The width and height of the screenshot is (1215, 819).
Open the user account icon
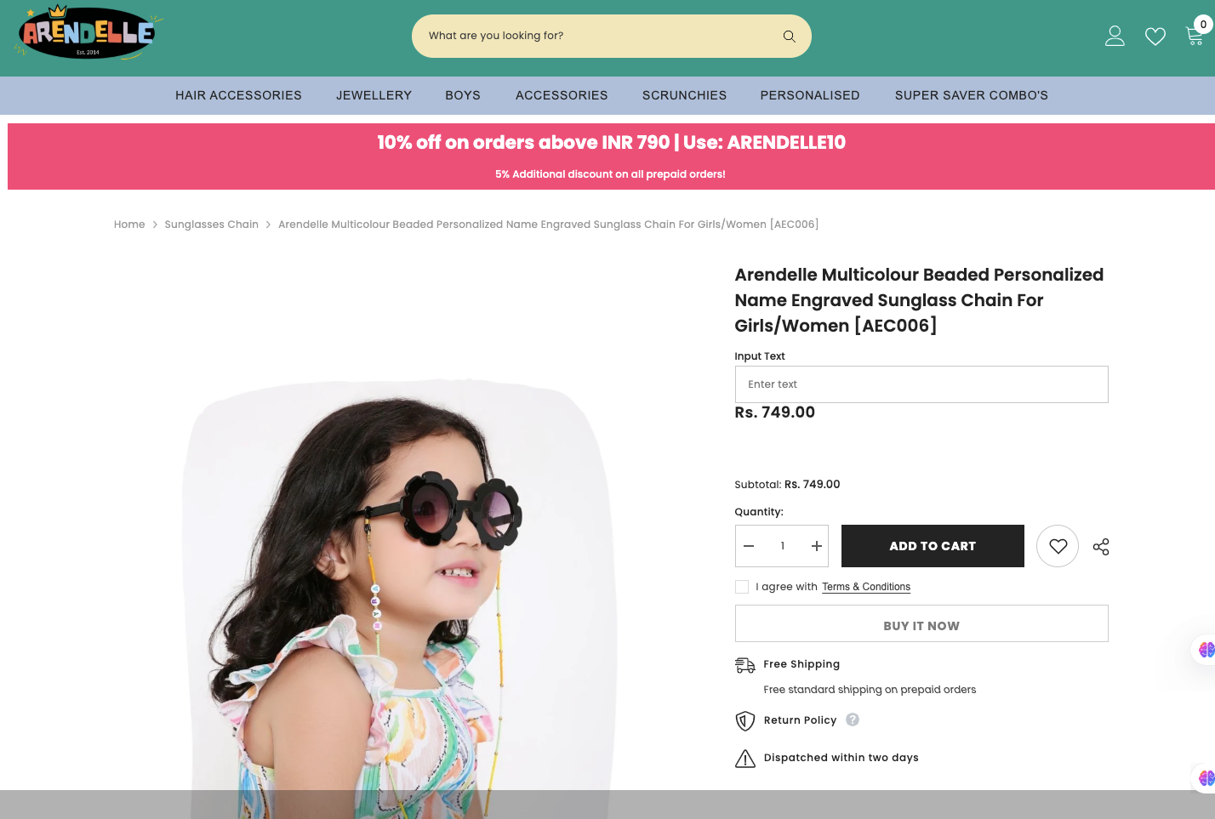[x=1115, y=36]
